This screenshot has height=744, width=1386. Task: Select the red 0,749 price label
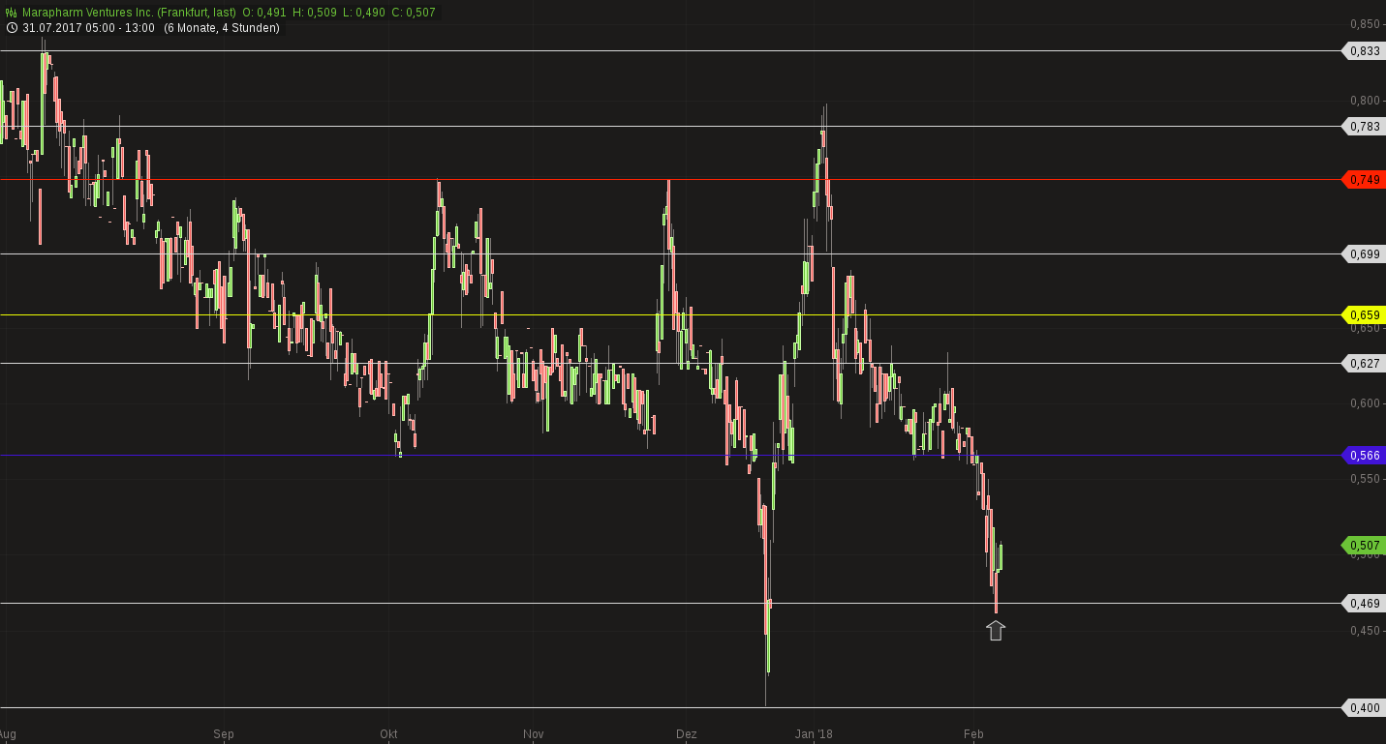coord(1364,180)
